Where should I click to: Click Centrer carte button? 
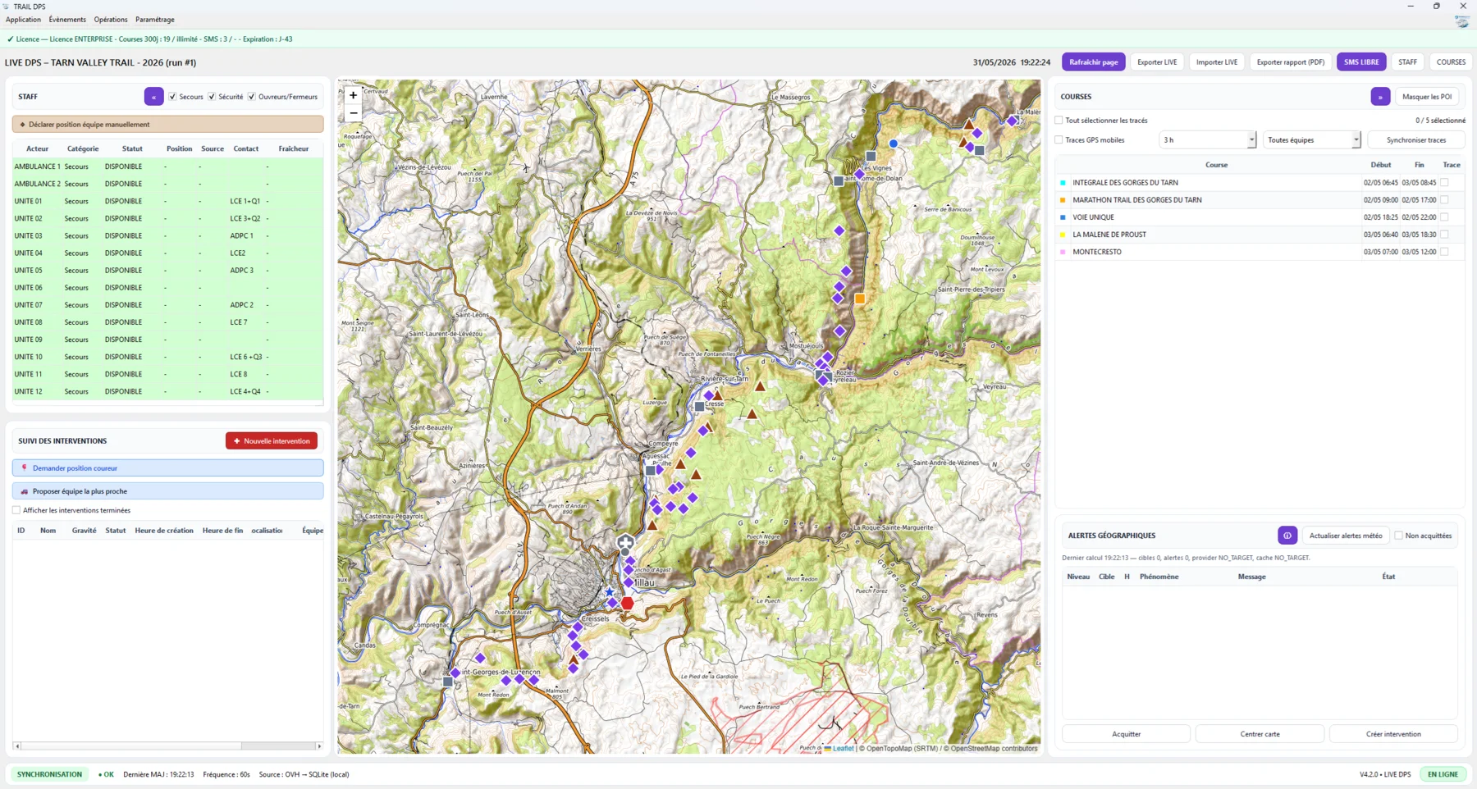point(1260,734)
